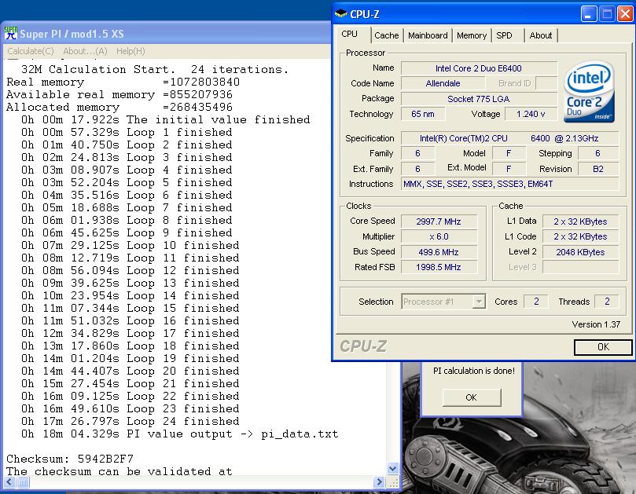This screenshot has width=636, height=494.
Task: Click the 'Checksum: 5942B2F7' line in Super PI
Action: coord(70,459)
